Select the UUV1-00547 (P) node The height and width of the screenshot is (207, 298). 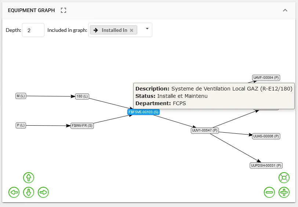[x=205, y=130]
